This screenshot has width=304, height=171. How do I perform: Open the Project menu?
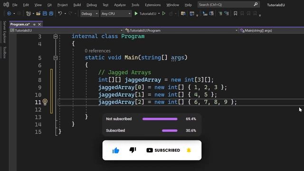62,5
